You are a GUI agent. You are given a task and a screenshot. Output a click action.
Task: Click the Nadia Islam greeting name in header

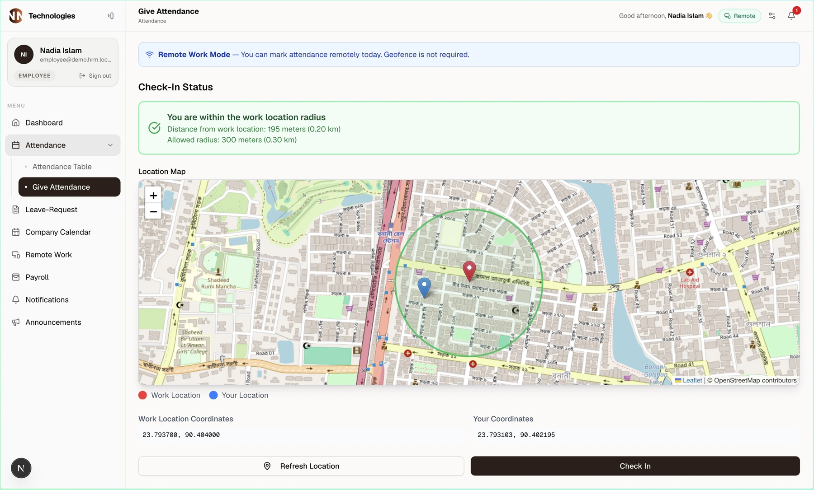(x=686, y=16)
